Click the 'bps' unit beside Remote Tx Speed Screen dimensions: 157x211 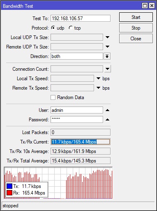point(106,88)
